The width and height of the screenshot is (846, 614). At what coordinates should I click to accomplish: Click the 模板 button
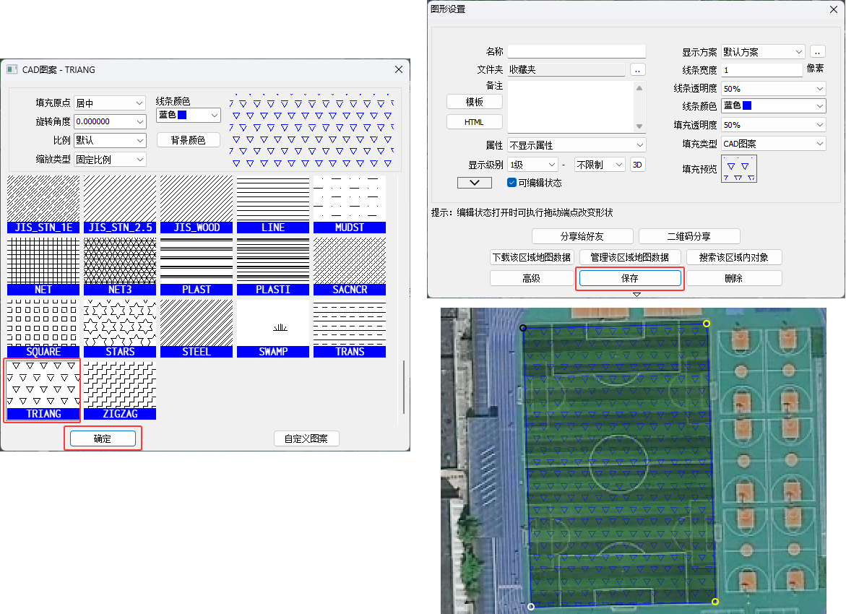(474, 102)
